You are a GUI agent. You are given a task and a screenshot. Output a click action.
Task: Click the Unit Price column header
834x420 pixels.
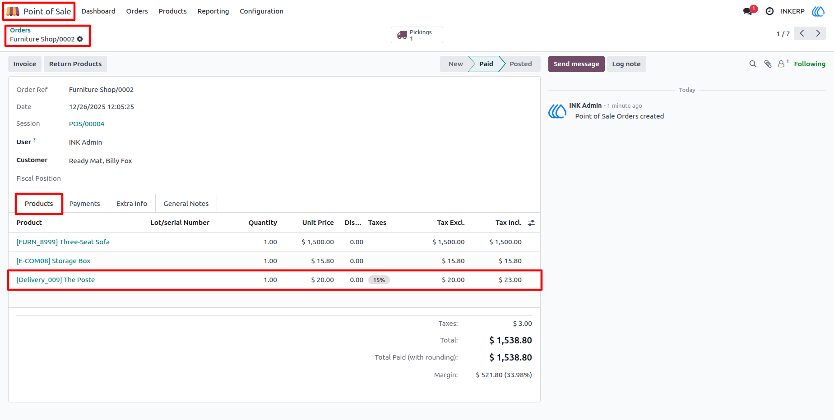pos(318,223)
